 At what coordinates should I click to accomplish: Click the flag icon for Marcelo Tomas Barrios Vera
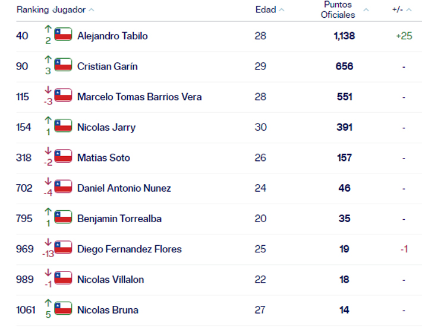[x=63, y=95]
